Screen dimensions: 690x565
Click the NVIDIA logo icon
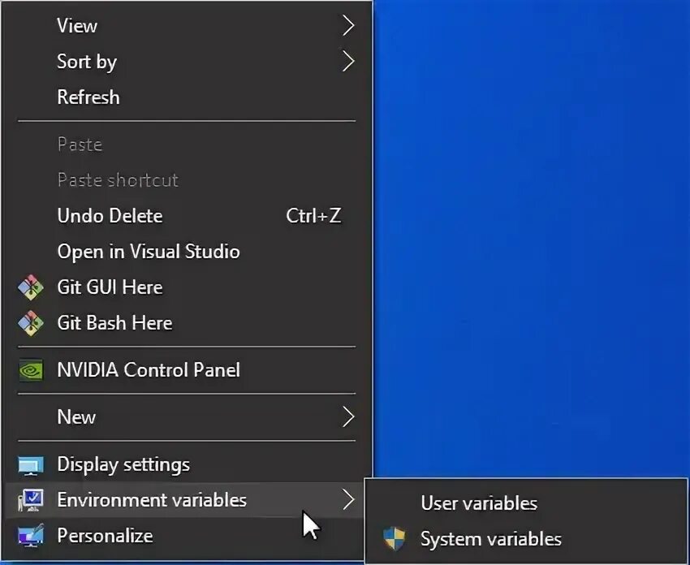click(x=30, y=370)
